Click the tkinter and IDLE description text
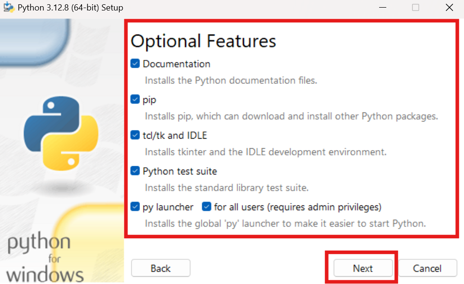The width and height of the screenshot is (464, 284). point(265,152)
